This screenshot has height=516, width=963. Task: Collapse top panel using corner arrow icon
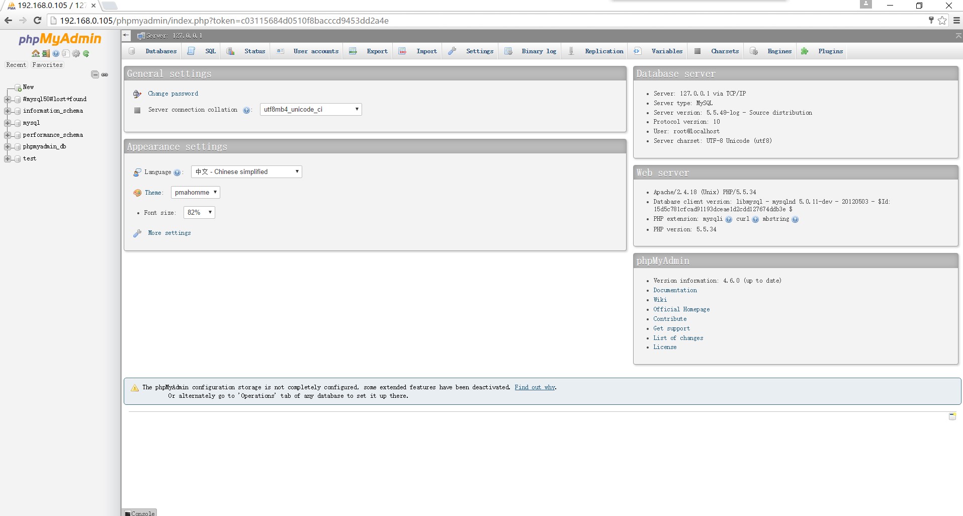click(958, 36)
